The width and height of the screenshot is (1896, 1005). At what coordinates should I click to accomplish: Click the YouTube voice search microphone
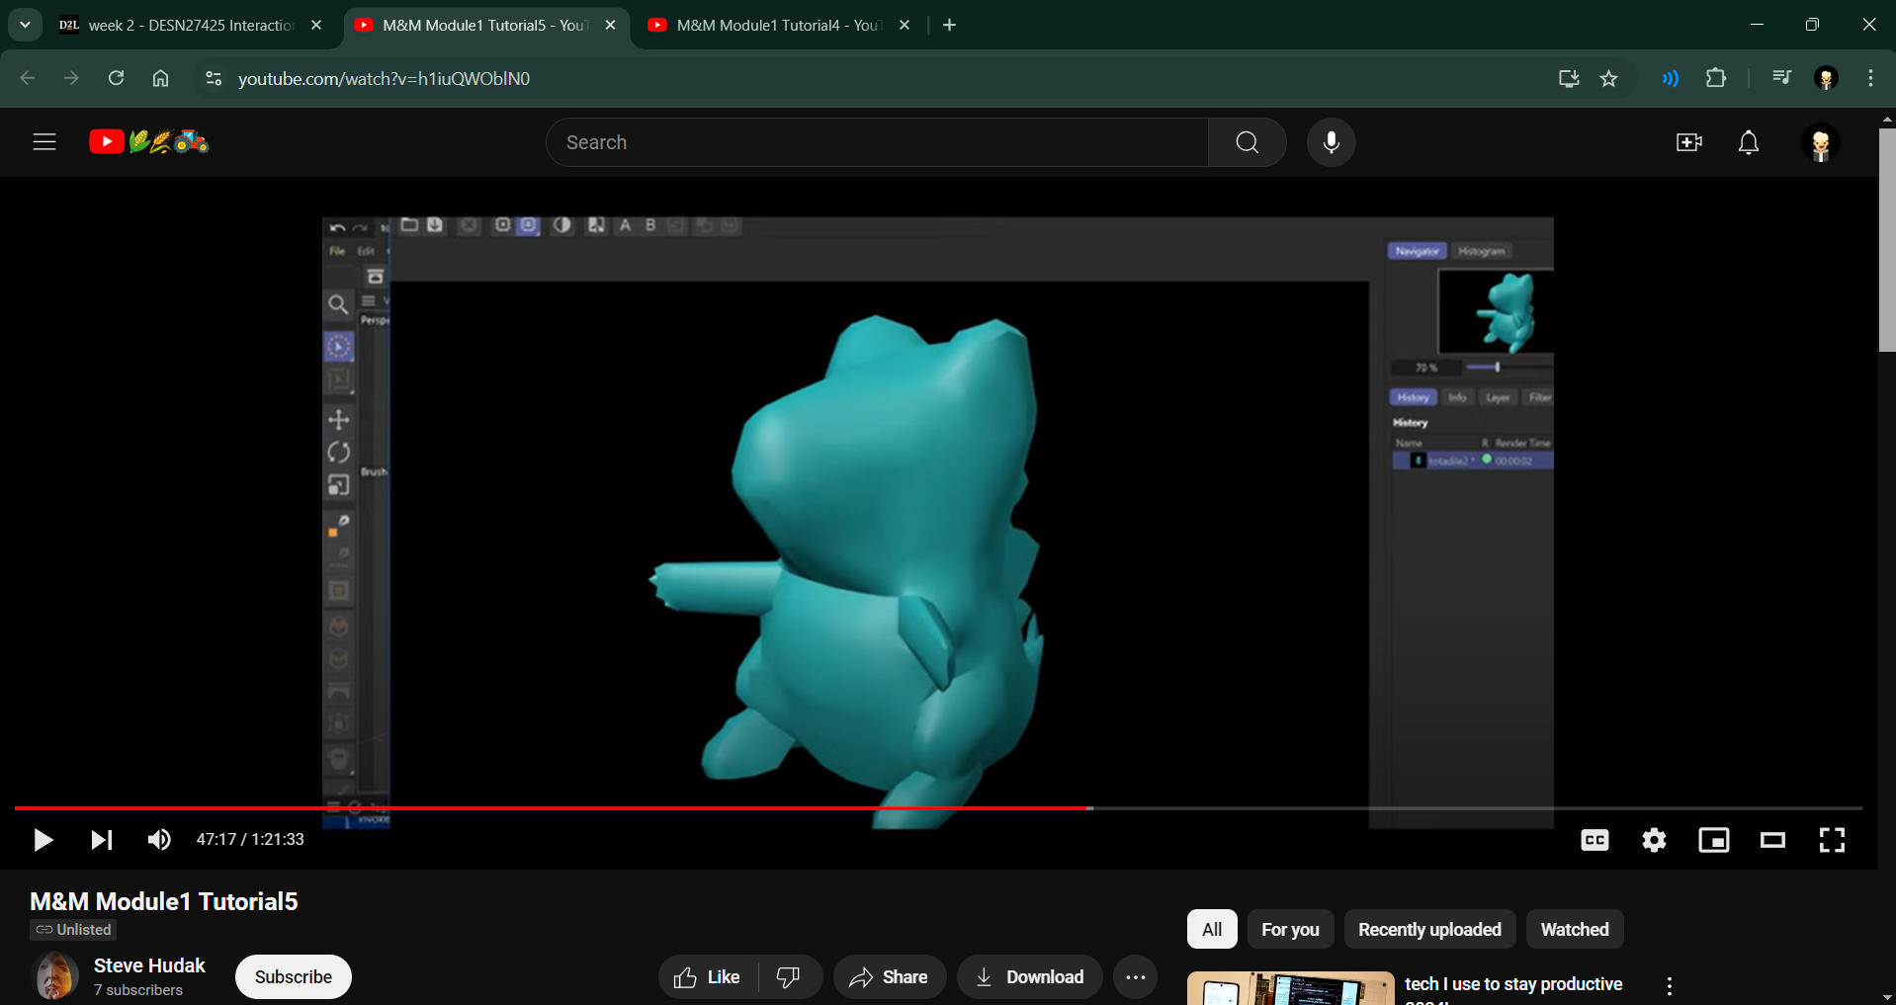[x=1331, y=141]
